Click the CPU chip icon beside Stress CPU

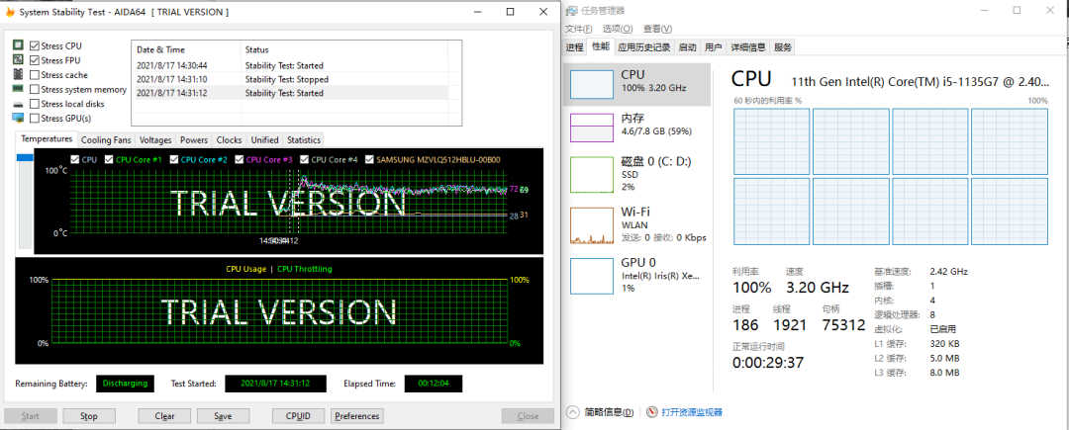pyautogui.click(x=19, y=45)
